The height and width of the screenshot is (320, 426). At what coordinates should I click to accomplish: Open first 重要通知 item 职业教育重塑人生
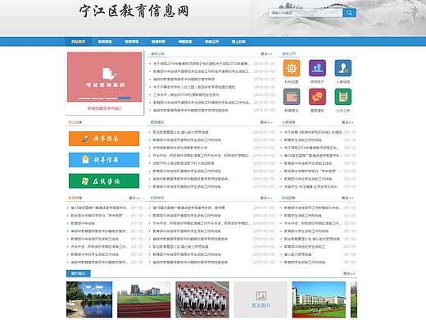180,132
